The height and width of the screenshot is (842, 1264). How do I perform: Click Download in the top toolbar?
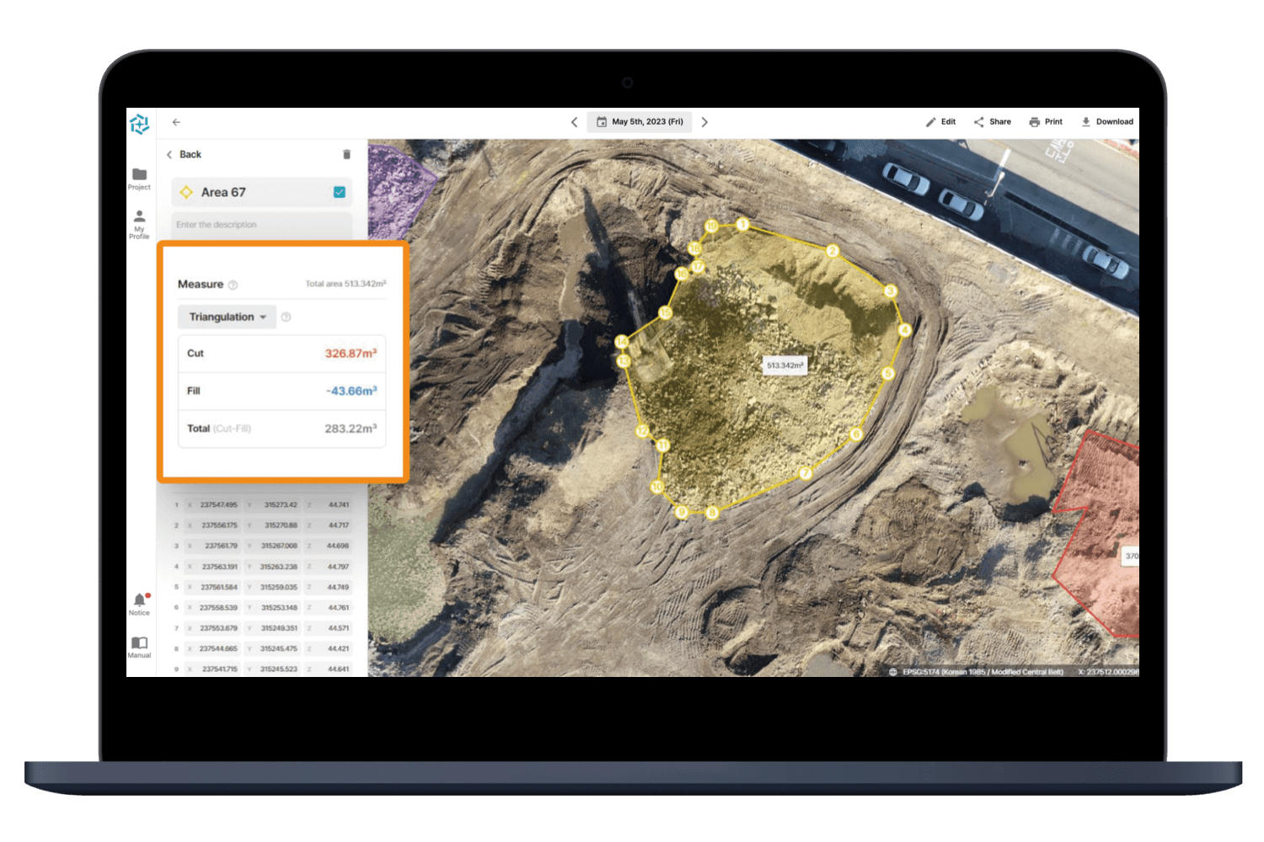tap(1107, 121)
